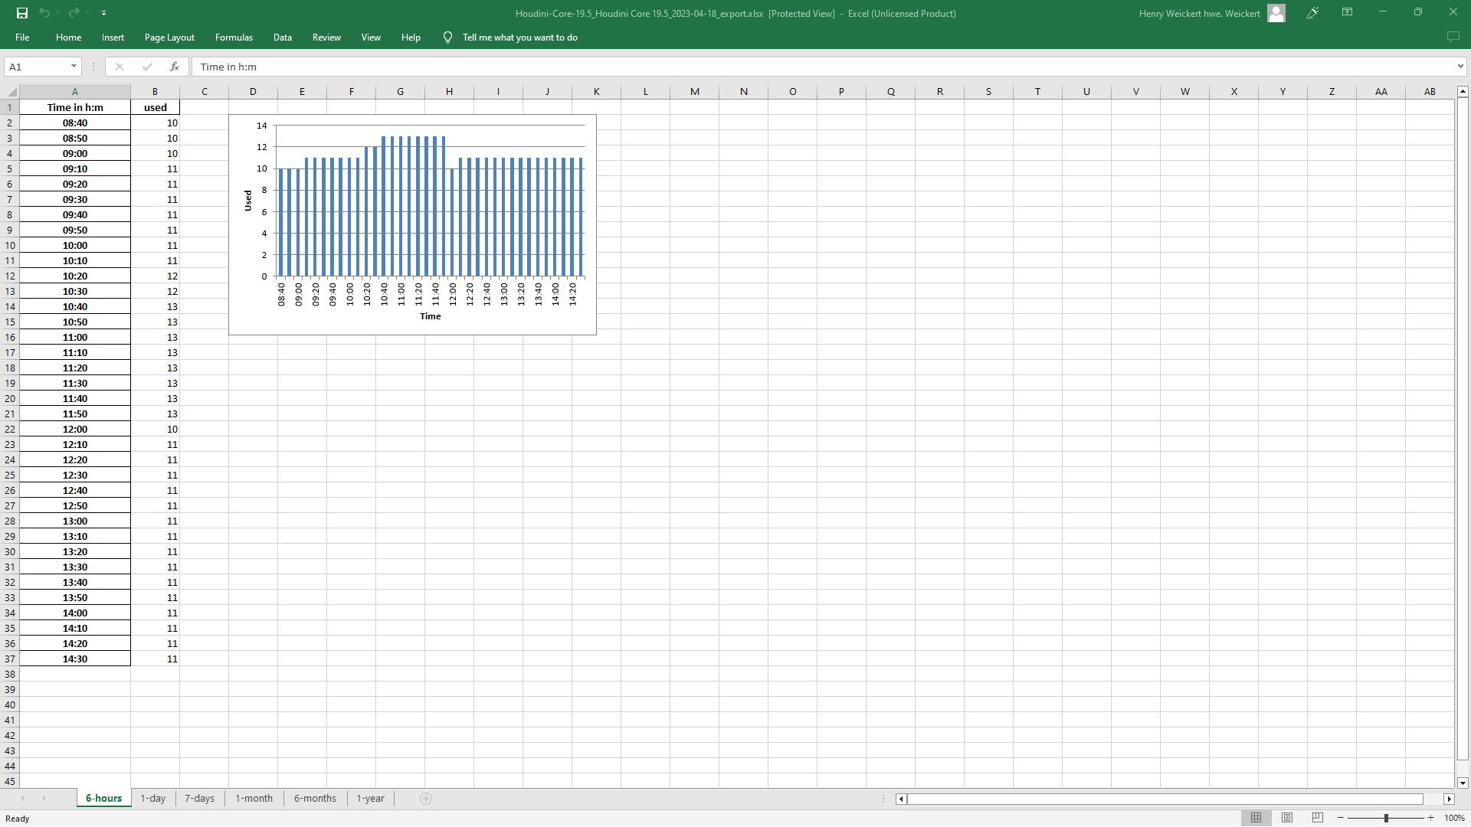Select row 22 header
This screenshot has width=1471, height=827.
point(9,429)
